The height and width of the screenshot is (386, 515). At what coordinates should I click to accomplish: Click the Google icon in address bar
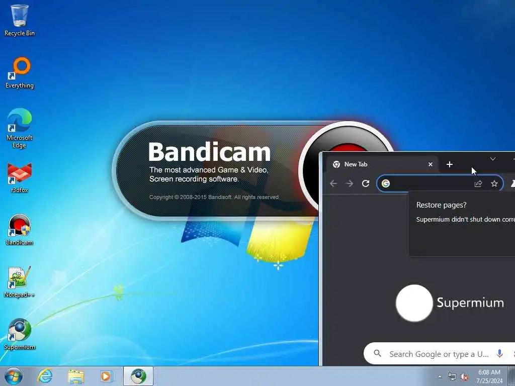[386, 183]
